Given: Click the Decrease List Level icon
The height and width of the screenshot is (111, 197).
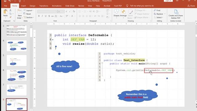Looking at the screenshot, I should (x=90, y=11).
